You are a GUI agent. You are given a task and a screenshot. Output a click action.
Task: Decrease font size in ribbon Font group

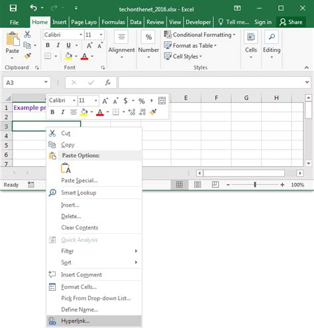click(100, 46)
